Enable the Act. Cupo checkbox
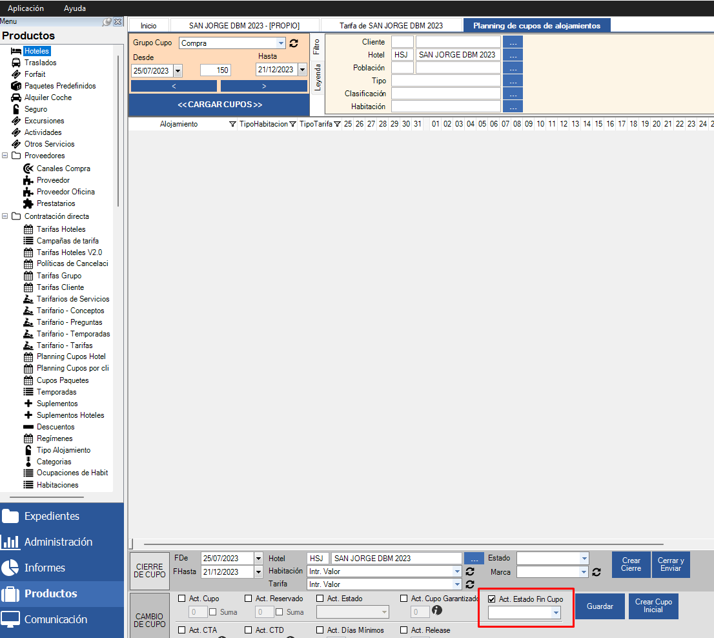Image resolution: width=714 pixels, height=638 pixels. [x=182, y=599]
